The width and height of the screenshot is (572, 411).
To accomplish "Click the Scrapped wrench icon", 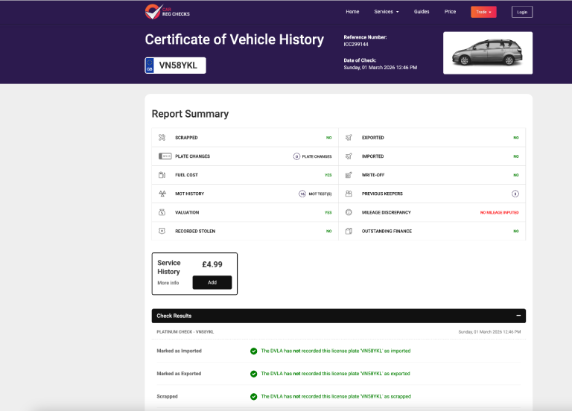I will [x=162, y=138].
